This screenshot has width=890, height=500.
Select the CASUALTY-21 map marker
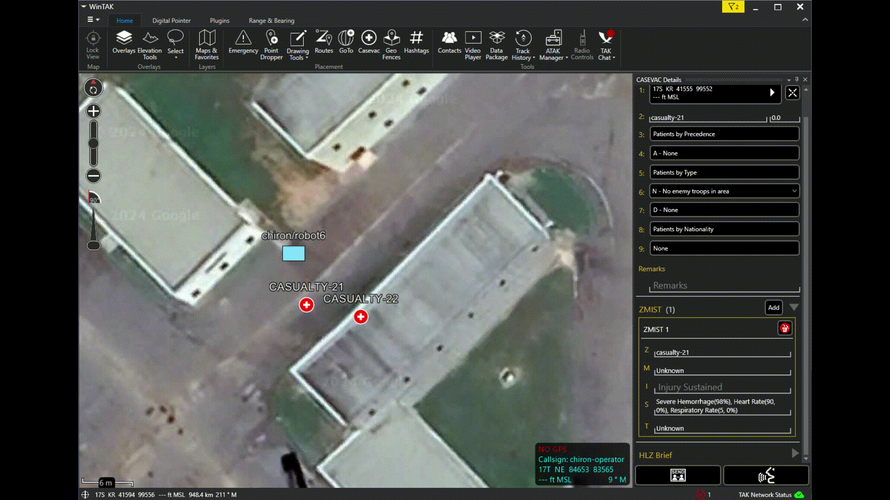coord(306,305)
